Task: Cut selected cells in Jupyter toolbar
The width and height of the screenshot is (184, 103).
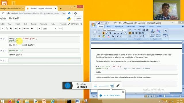Action: coord(3,29)
